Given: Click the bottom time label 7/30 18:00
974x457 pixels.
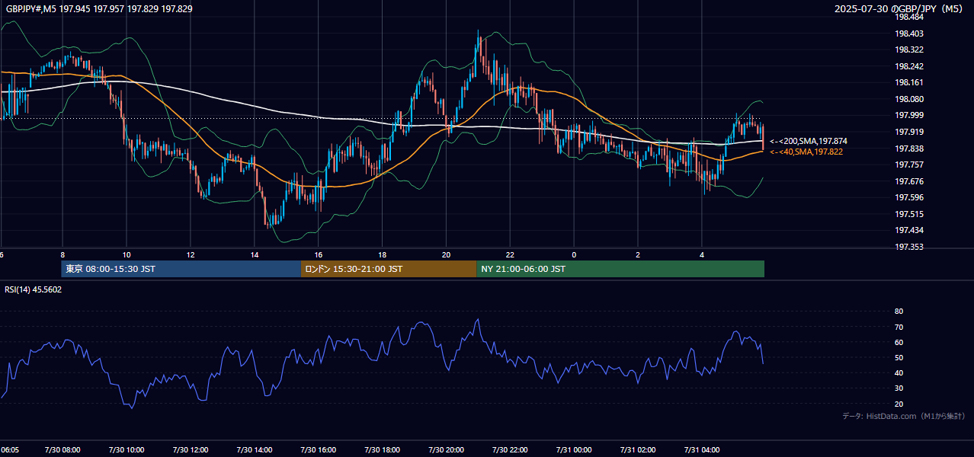Looking at the screenshot, I should [x=383, y=450].
